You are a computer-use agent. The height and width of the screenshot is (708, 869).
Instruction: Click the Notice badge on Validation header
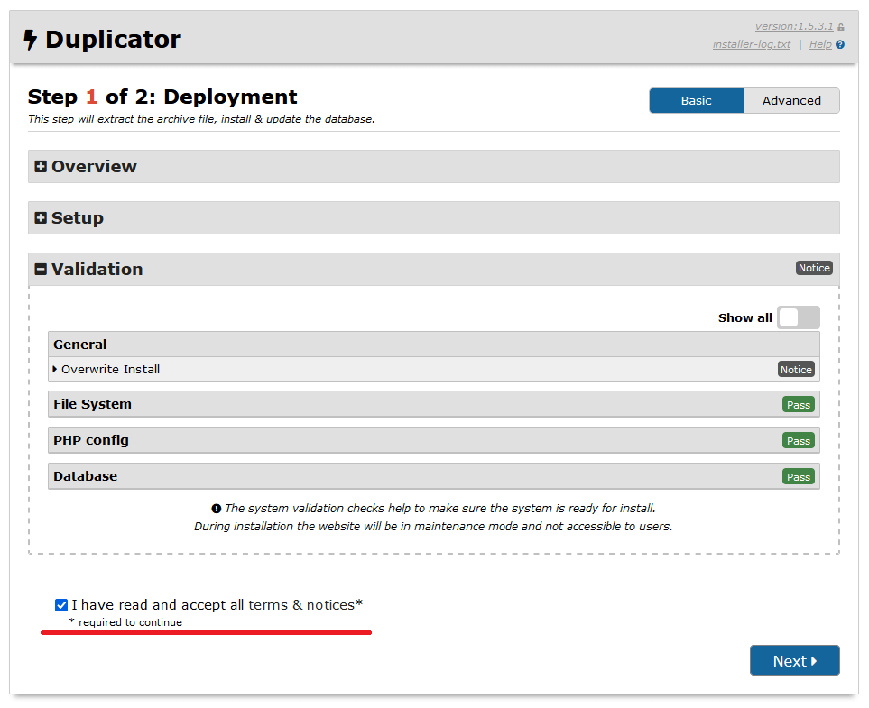point(814,268)
